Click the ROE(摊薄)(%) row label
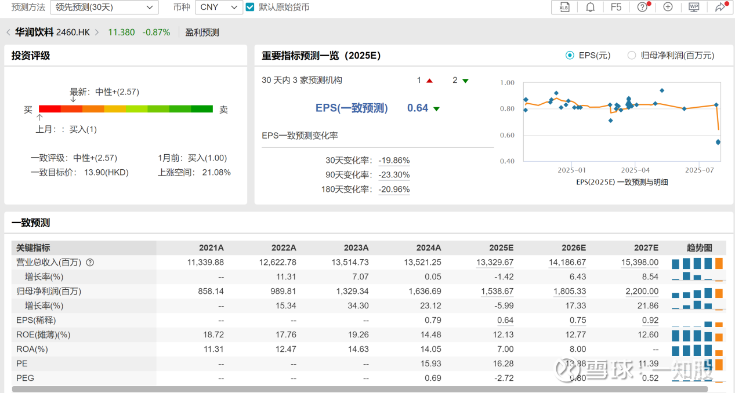735x393 pixels. [43, 335]
